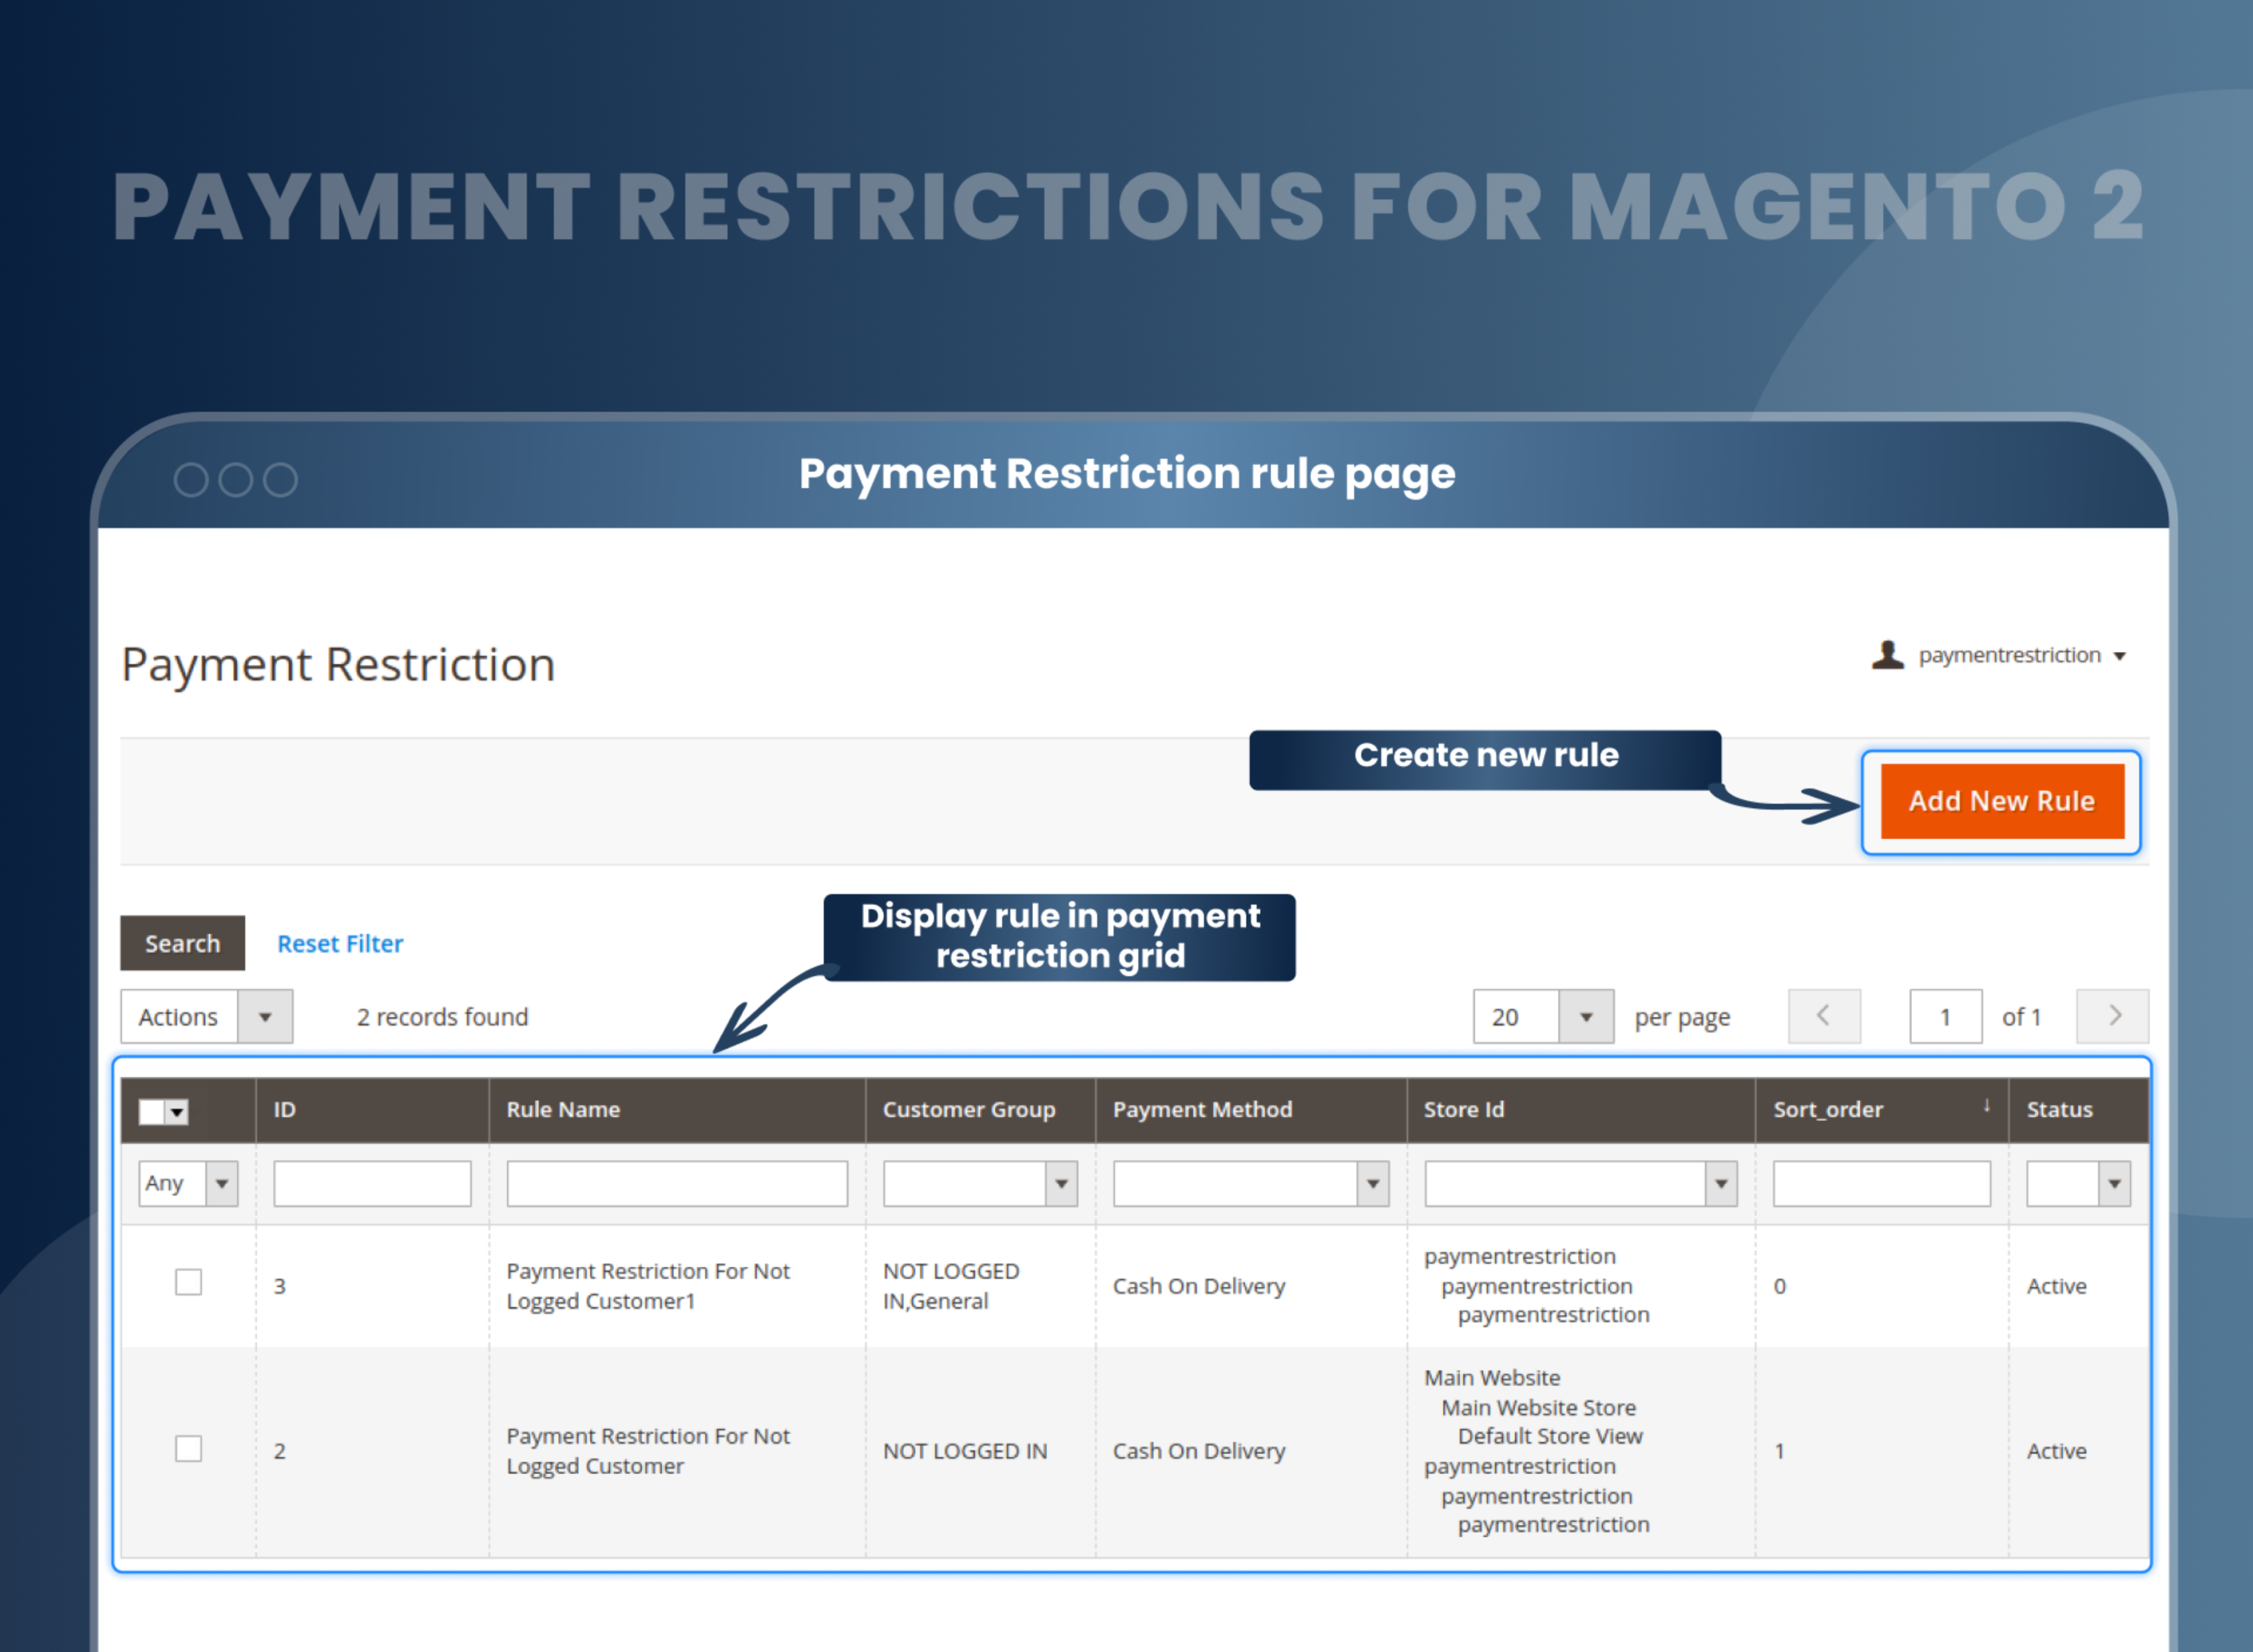Screen dimensions: 2253x1652
Task: Click the Reset Filter link
Action: [340, 943]
